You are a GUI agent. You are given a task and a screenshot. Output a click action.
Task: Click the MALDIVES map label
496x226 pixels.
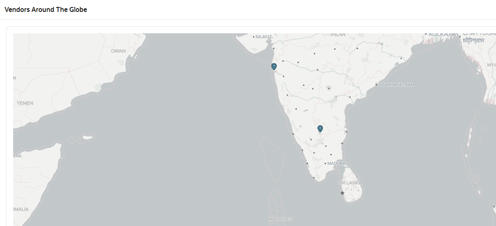pyautogui.click(x=280, y=219)
